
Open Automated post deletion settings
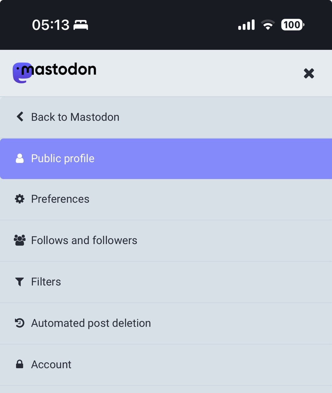click(x=91, y=323)
